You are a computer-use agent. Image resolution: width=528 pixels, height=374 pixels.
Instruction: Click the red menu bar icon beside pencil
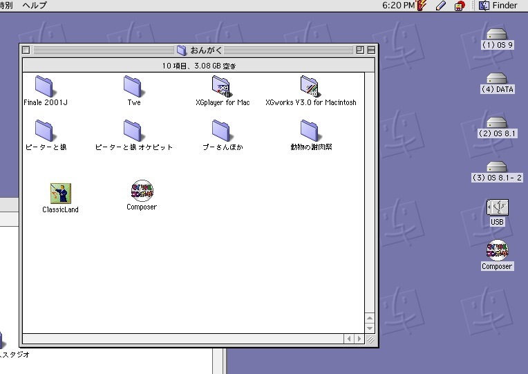[x=460, y=6]
